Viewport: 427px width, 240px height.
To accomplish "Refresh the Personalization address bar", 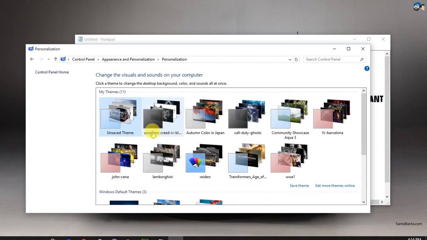I will point(296,59).
